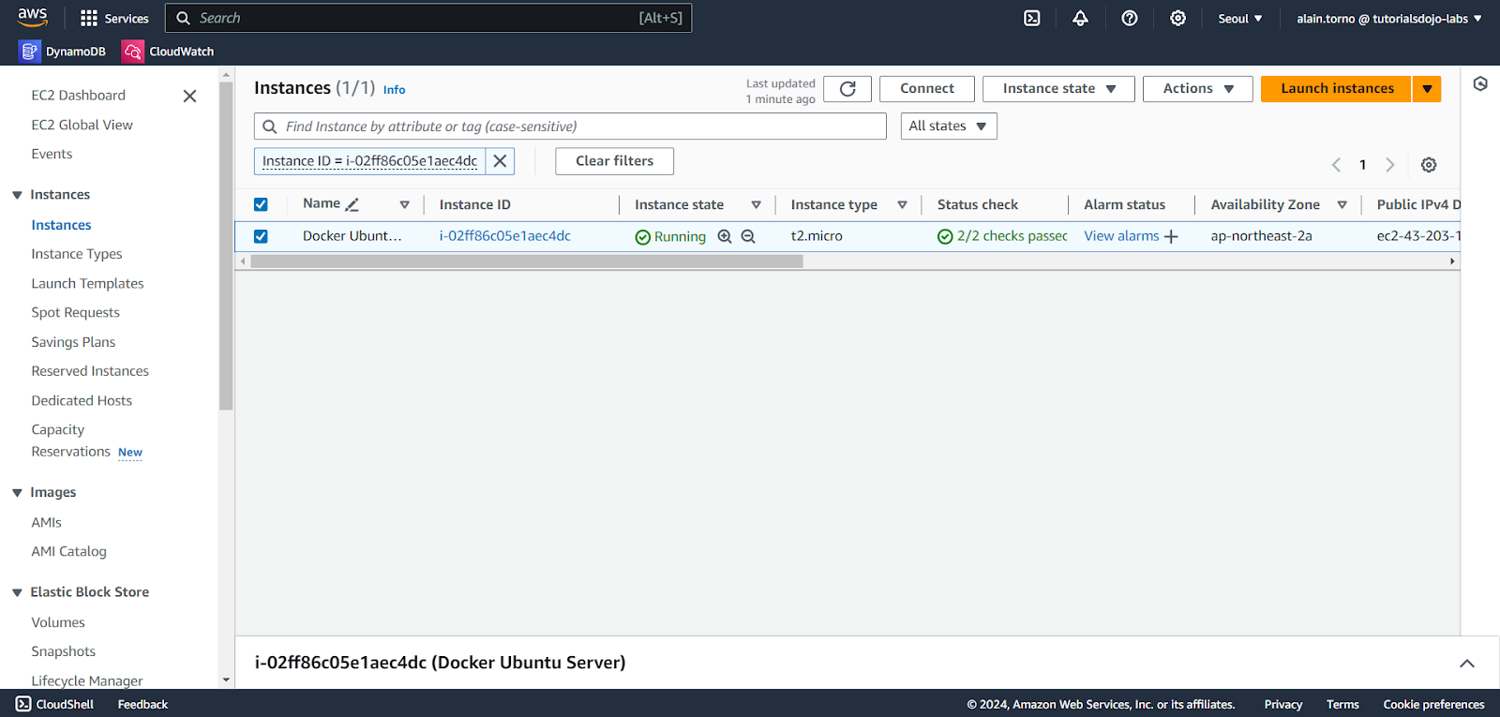Open AMI Catalog page
The height and width of the screenshot is (717, 1500).
68,552
